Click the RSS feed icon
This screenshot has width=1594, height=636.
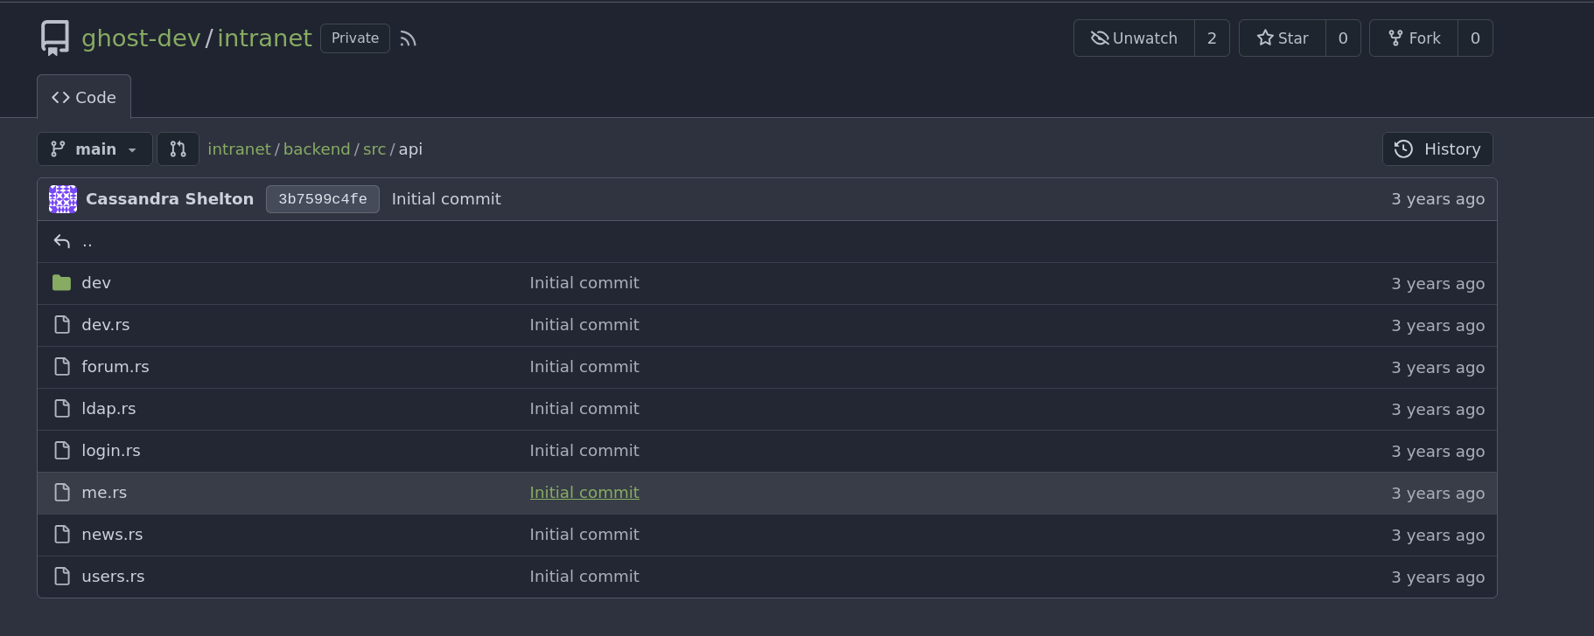408,38
